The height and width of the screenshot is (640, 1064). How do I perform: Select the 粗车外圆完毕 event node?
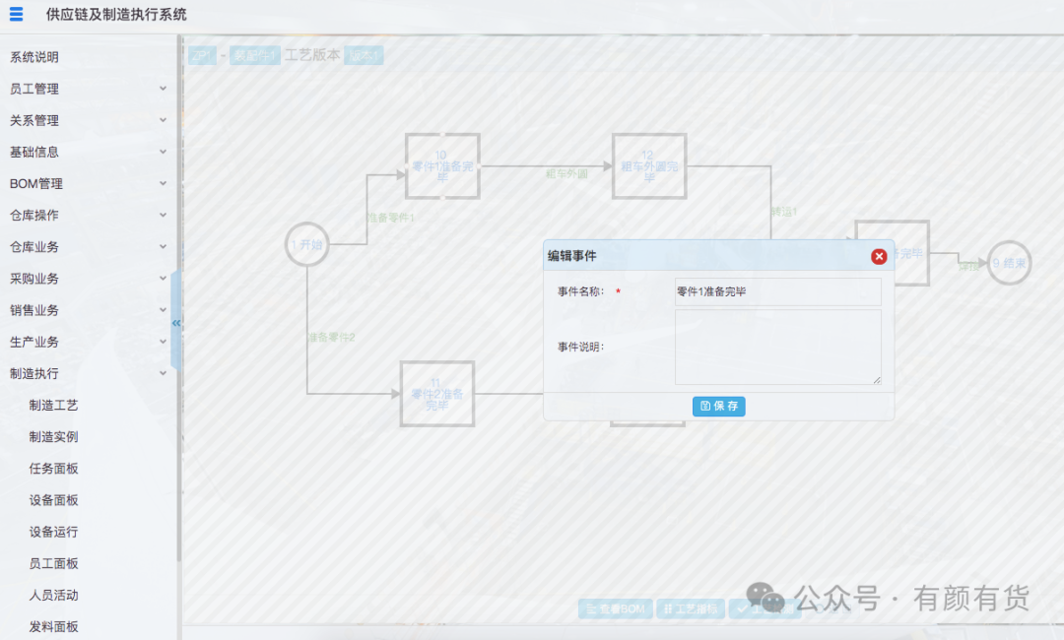pyautogui.click(x=649, y=166)
